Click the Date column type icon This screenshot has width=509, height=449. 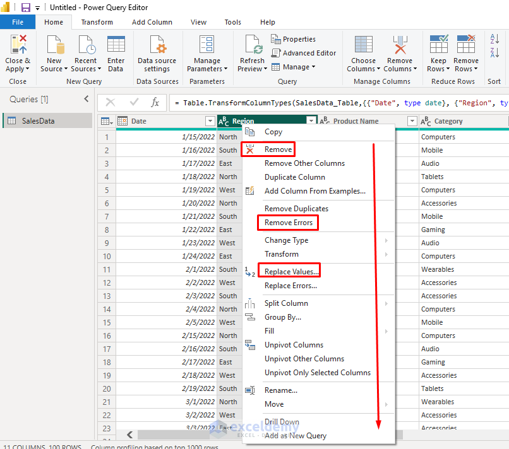pos(123,121)
